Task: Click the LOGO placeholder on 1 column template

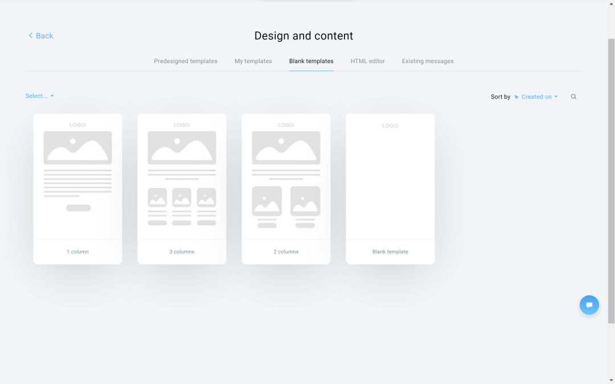Action: click(x=77, y=125)
